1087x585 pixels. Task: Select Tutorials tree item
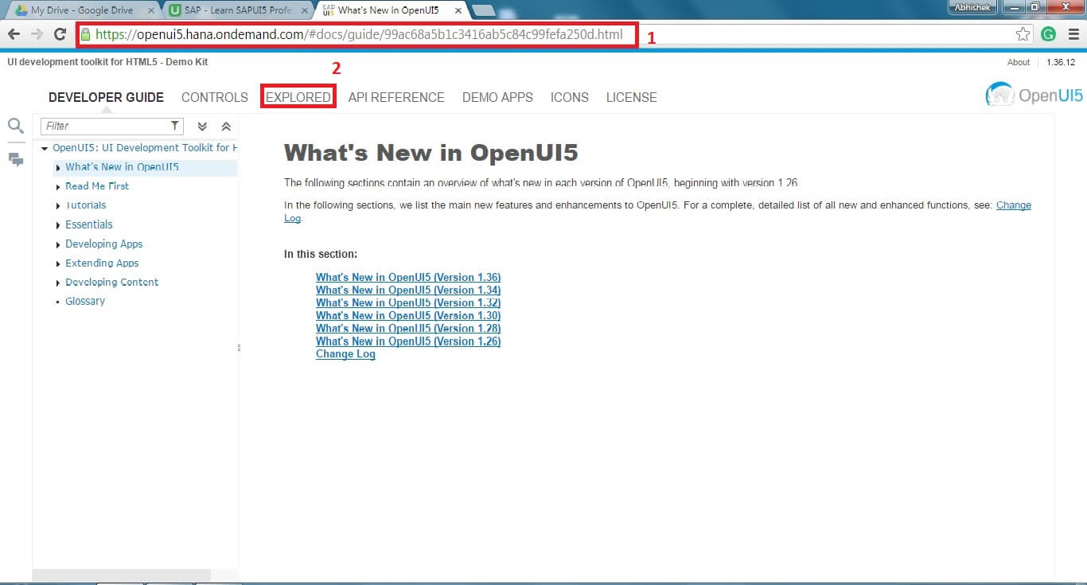(x=85, y=205)
